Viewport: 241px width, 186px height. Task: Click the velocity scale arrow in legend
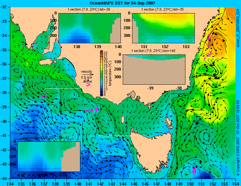coord(87,75)
